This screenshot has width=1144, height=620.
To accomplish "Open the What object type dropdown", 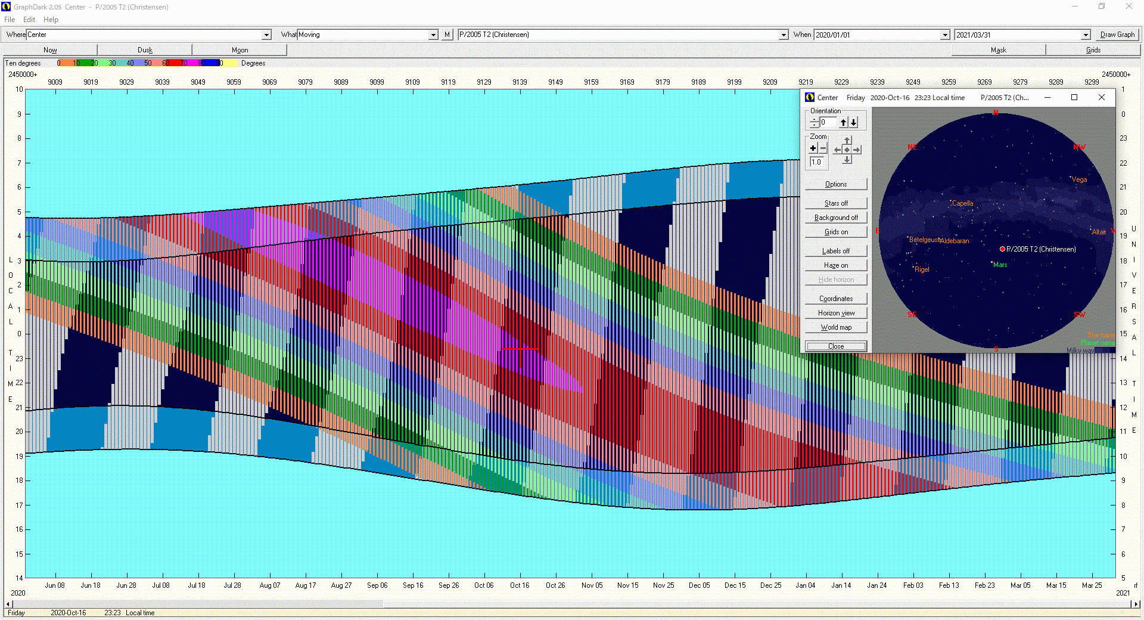I will [433, 35].
